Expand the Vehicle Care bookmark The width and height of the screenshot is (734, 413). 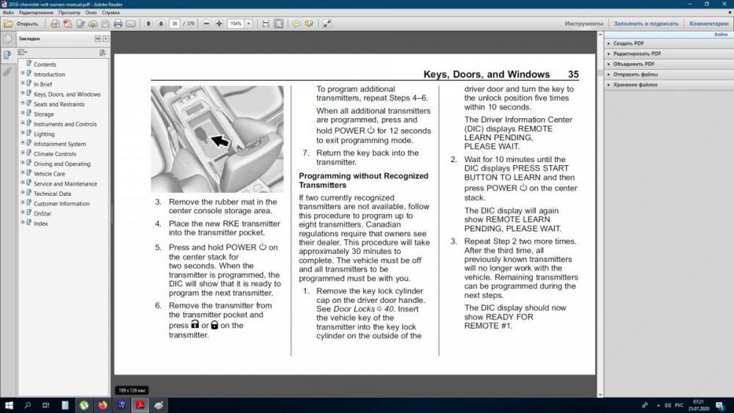click(23, 173)
